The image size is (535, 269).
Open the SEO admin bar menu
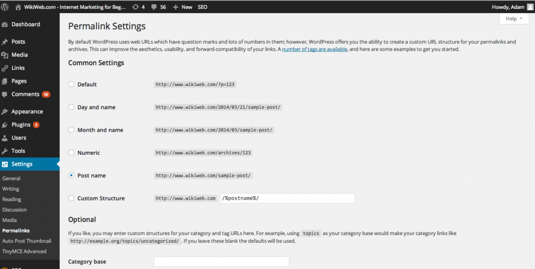202,7
